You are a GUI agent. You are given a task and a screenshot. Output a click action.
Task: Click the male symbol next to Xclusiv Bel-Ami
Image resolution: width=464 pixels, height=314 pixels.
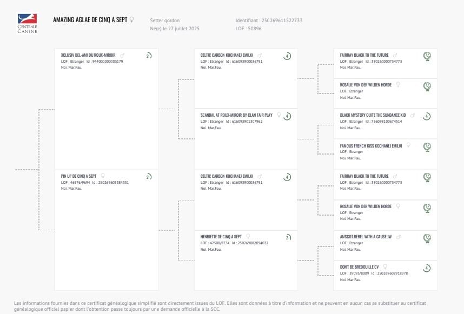pyautogui.click(x=122, y=55)
